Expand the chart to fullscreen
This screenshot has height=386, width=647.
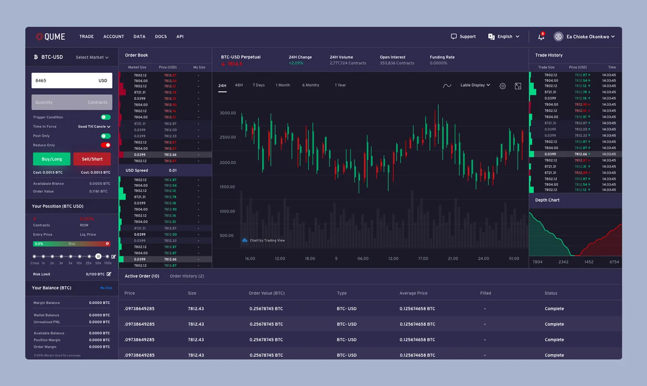click(x=518, y=86)
